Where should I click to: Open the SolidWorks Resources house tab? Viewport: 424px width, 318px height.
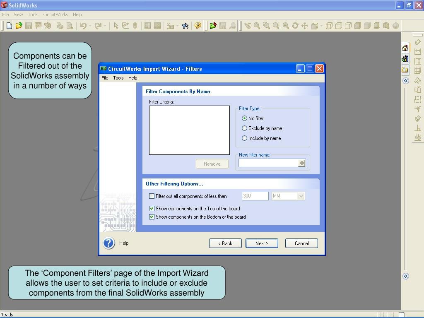[405, 48]
